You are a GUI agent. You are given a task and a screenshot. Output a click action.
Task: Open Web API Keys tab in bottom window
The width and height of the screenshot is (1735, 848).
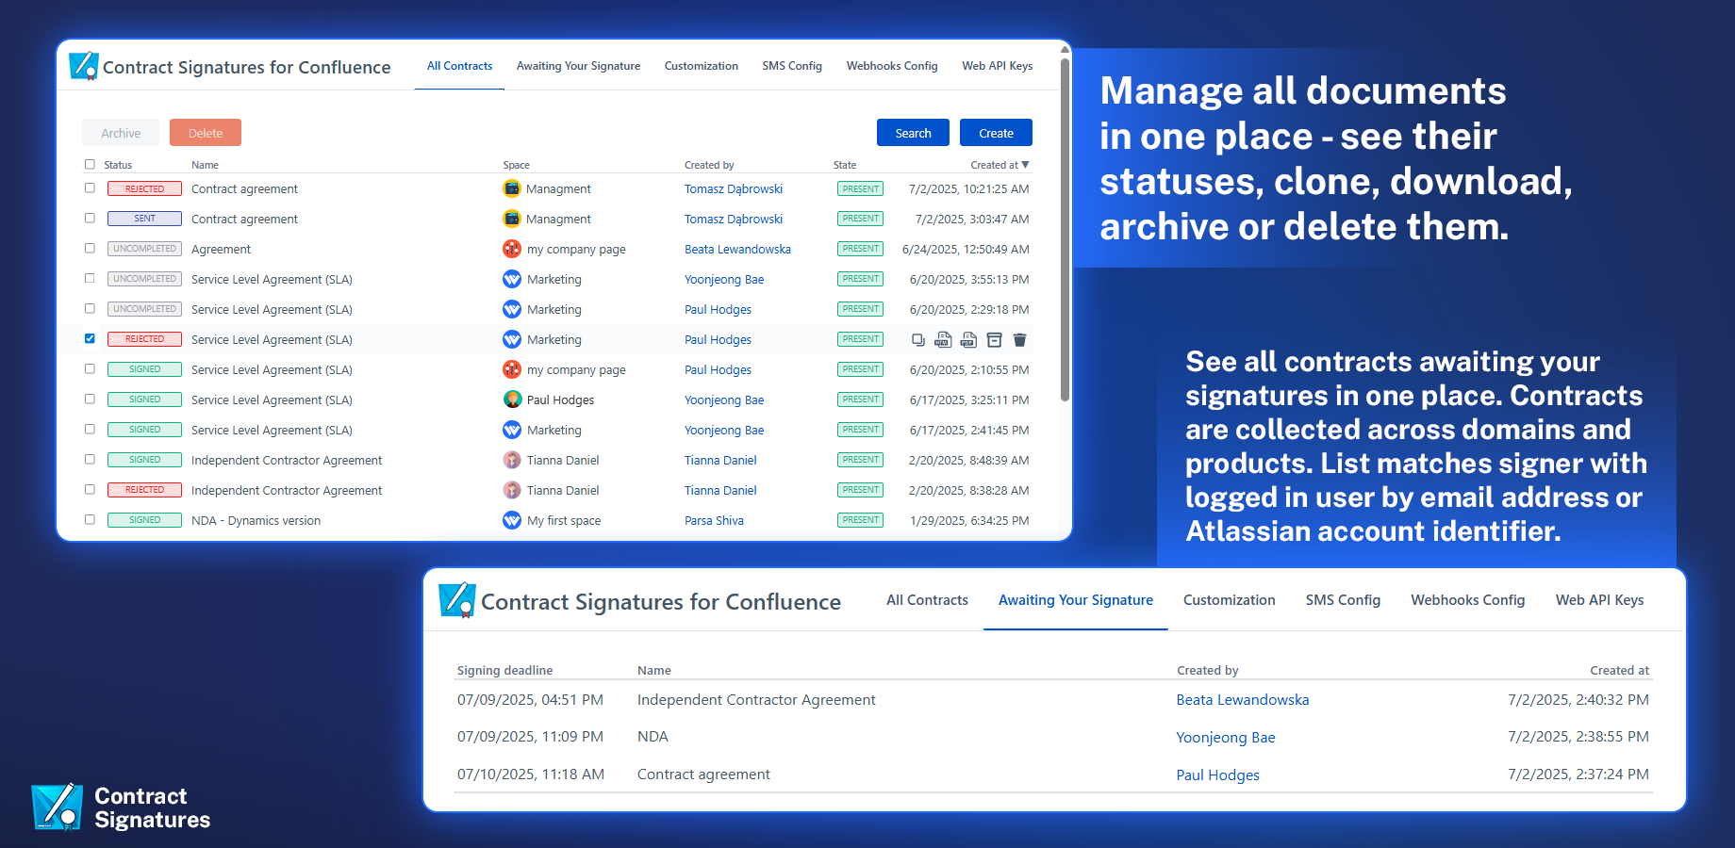[x=1599, y=600]
